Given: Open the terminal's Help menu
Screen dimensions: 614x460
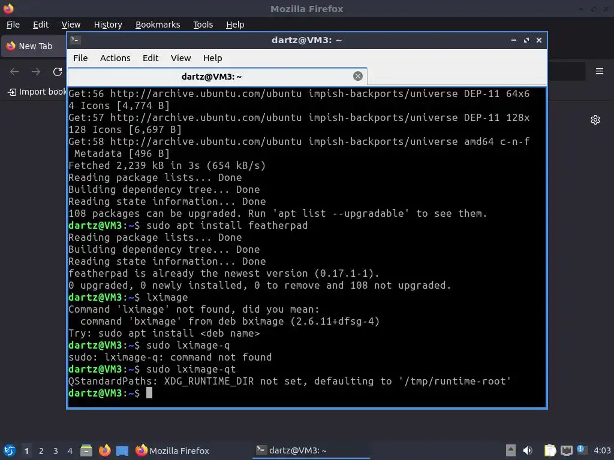Looking at the screenshot, I should click(213, 58).
